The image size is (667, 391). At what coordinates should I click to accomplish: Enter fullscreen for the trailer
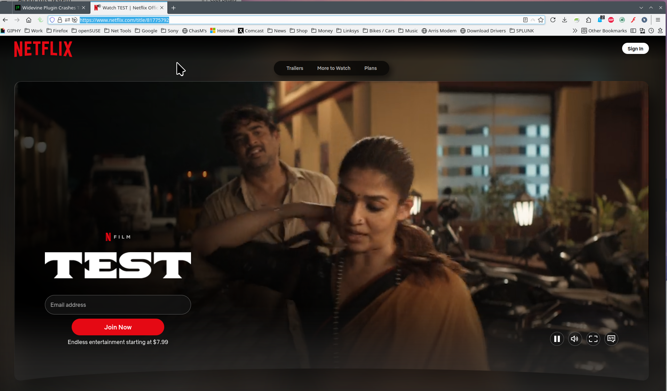(593, 339)
